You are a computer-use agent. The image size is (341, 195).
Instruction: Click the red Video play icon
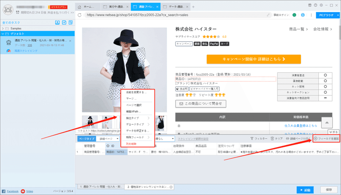[23, 191]
